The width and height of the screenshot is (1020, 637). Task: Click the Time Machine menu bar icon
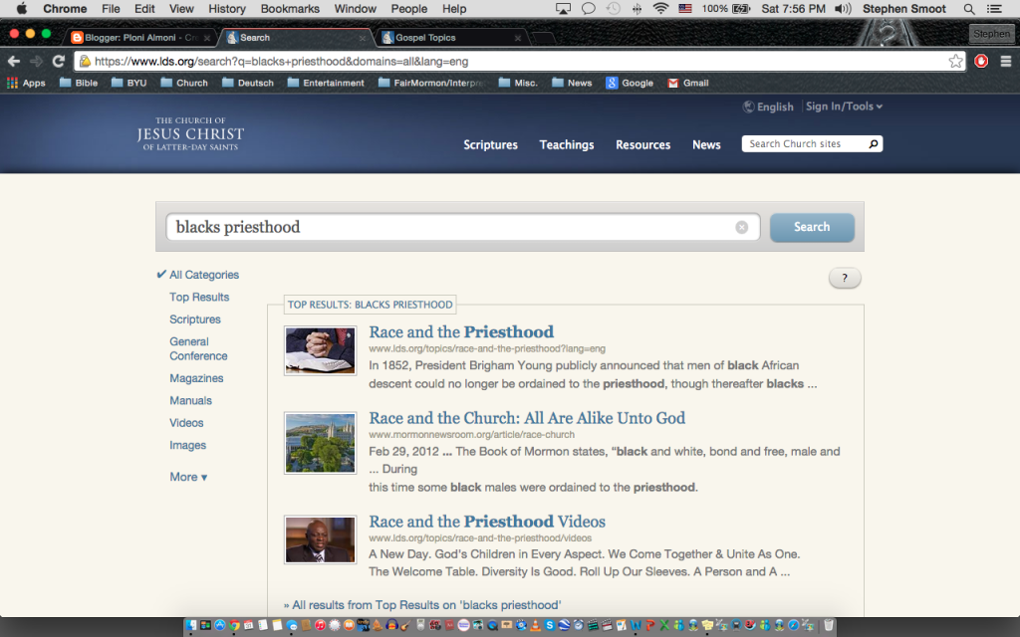pyautogui.click(x=613, y=9)
